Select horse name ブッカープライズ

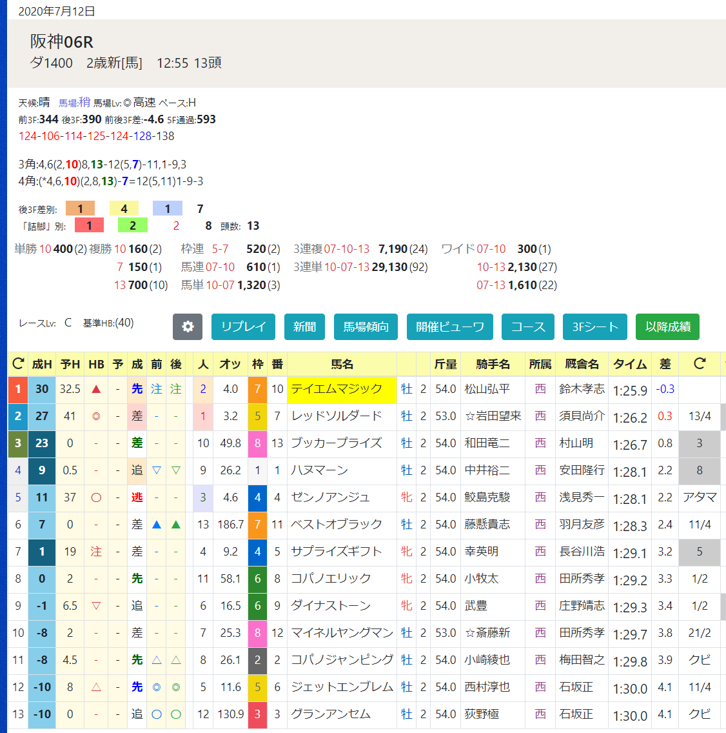(x=337, y=443)
